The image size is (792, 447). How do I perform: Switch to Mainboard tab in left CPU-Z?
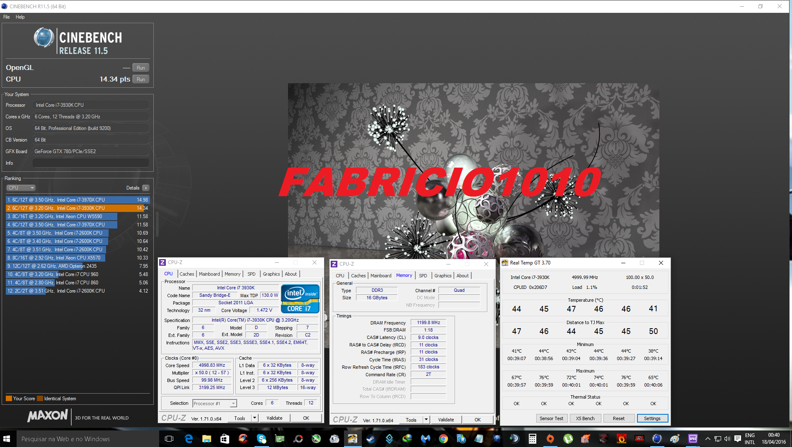(209, 274)
